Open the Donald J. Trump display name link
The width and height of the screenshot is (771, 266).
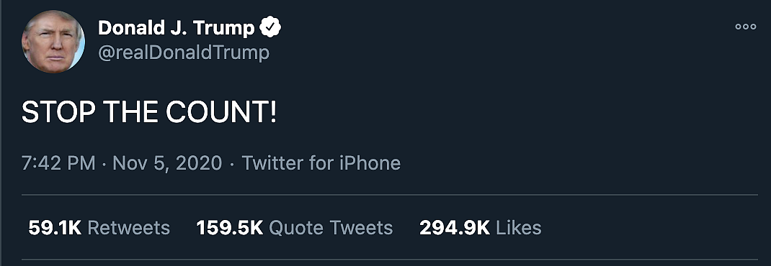click(176, 28)
